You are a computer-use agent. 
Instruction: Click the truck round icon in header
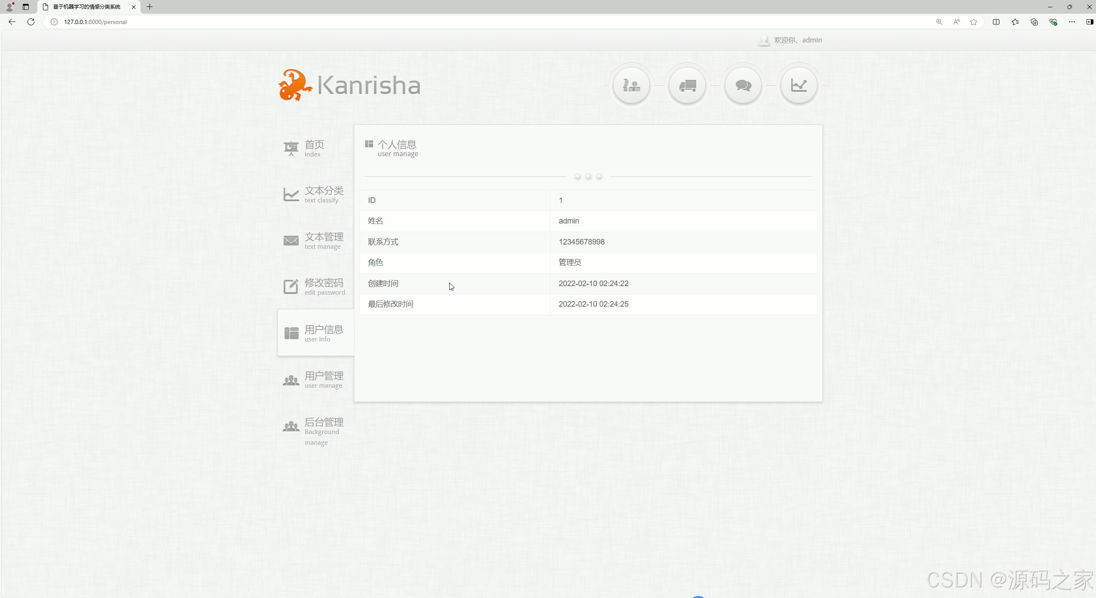click(x=687, y=85)
